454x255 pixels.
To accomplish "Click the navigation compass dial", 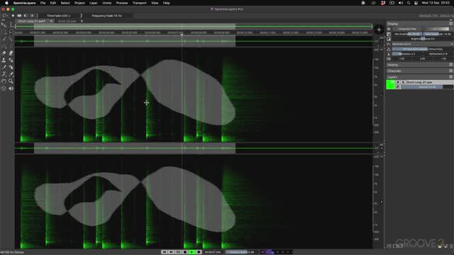I will (x=379, y=30).
